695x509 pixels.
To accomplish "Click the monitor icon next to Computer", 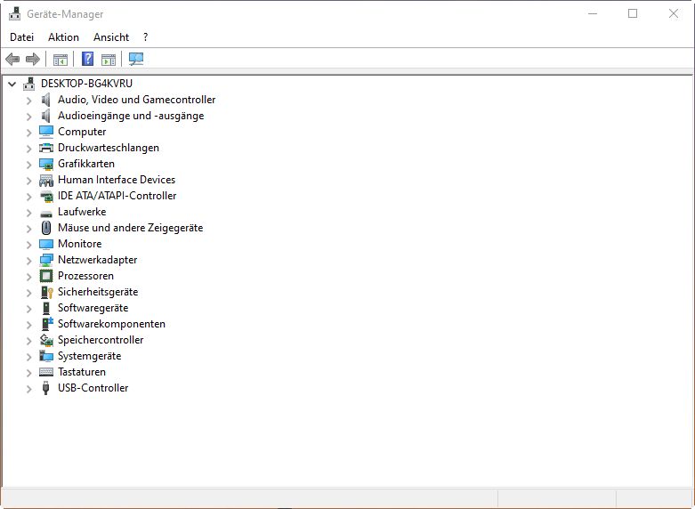I will pyautogui.click(x=46, y=132).
